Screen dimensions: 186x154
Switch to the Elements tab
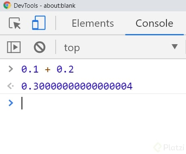[93, 24]
